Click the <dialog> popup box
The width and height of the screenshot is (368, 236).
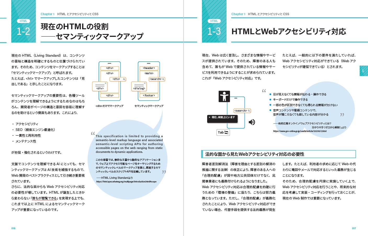(139, 87)
